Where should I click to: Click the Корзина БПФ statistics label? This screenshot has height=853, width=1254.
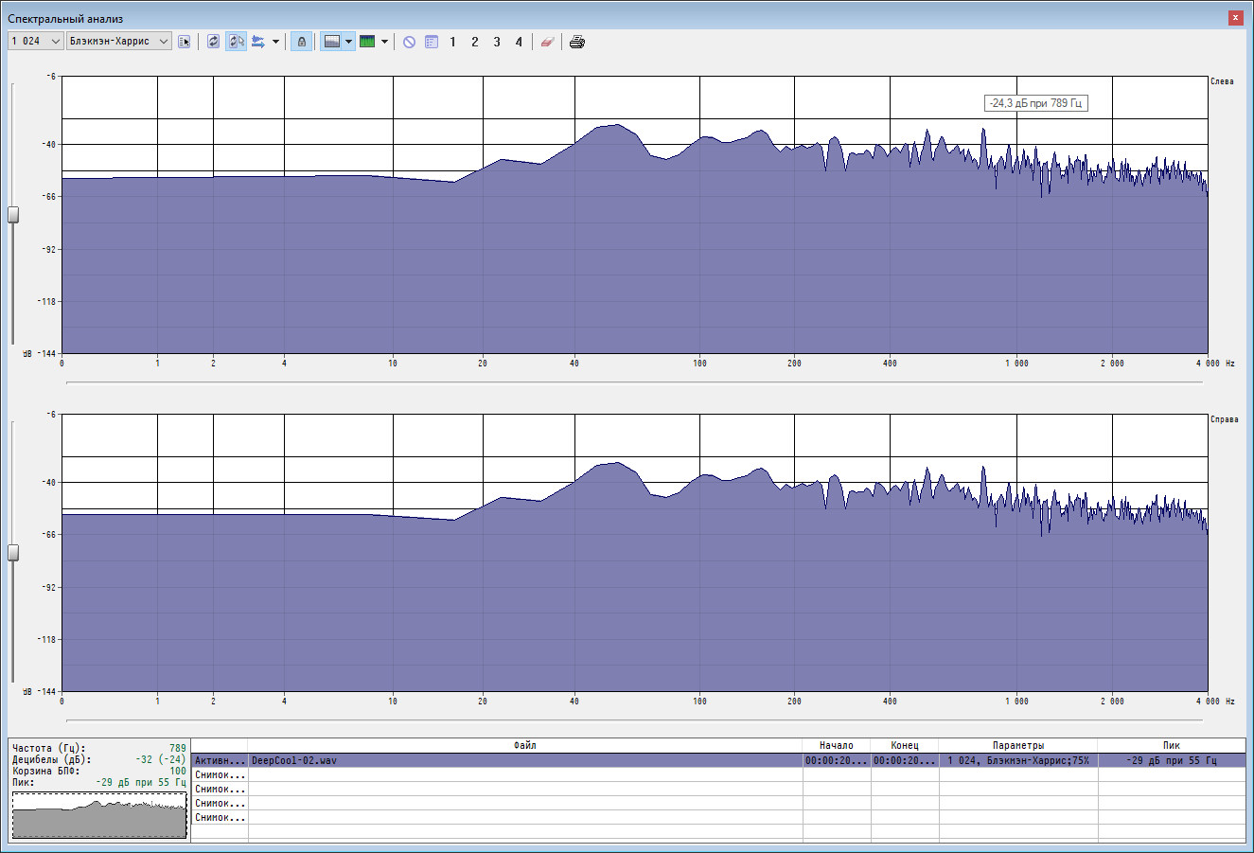tap(45, 772)
